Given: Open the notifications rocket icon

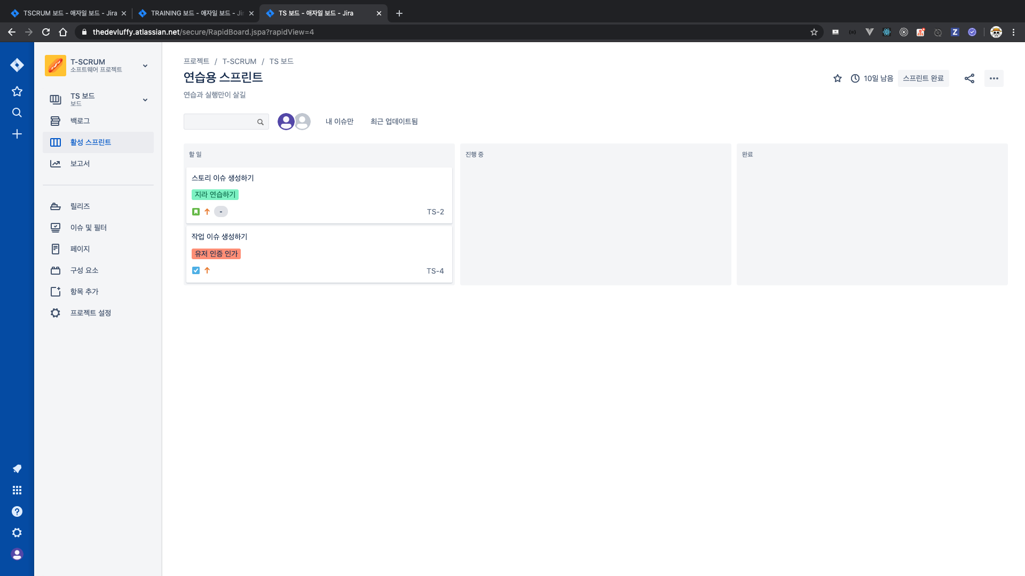Looking at the screenshot, I should [x=17, y=469].
